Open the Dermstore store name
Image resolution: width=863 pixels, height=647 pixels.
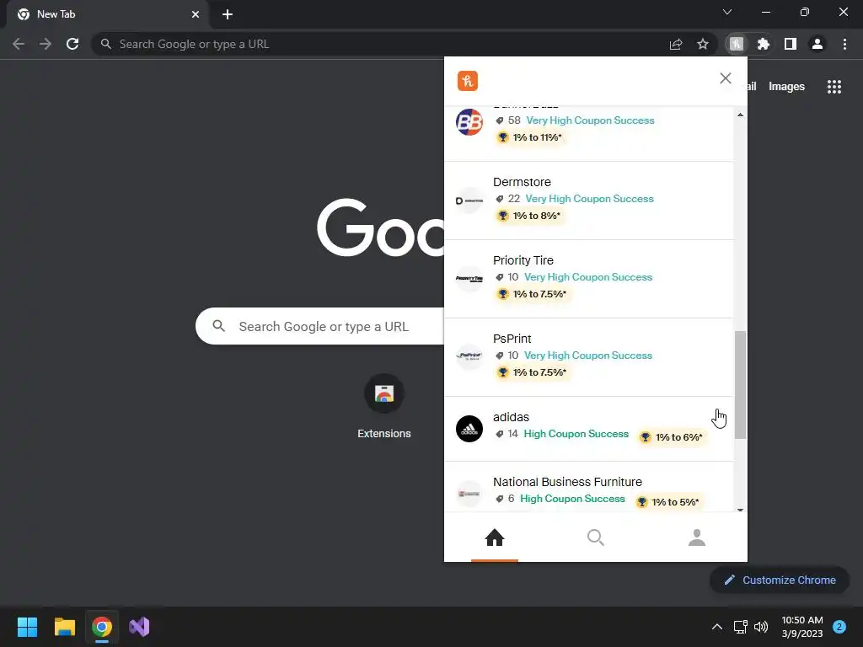(522, 182)
